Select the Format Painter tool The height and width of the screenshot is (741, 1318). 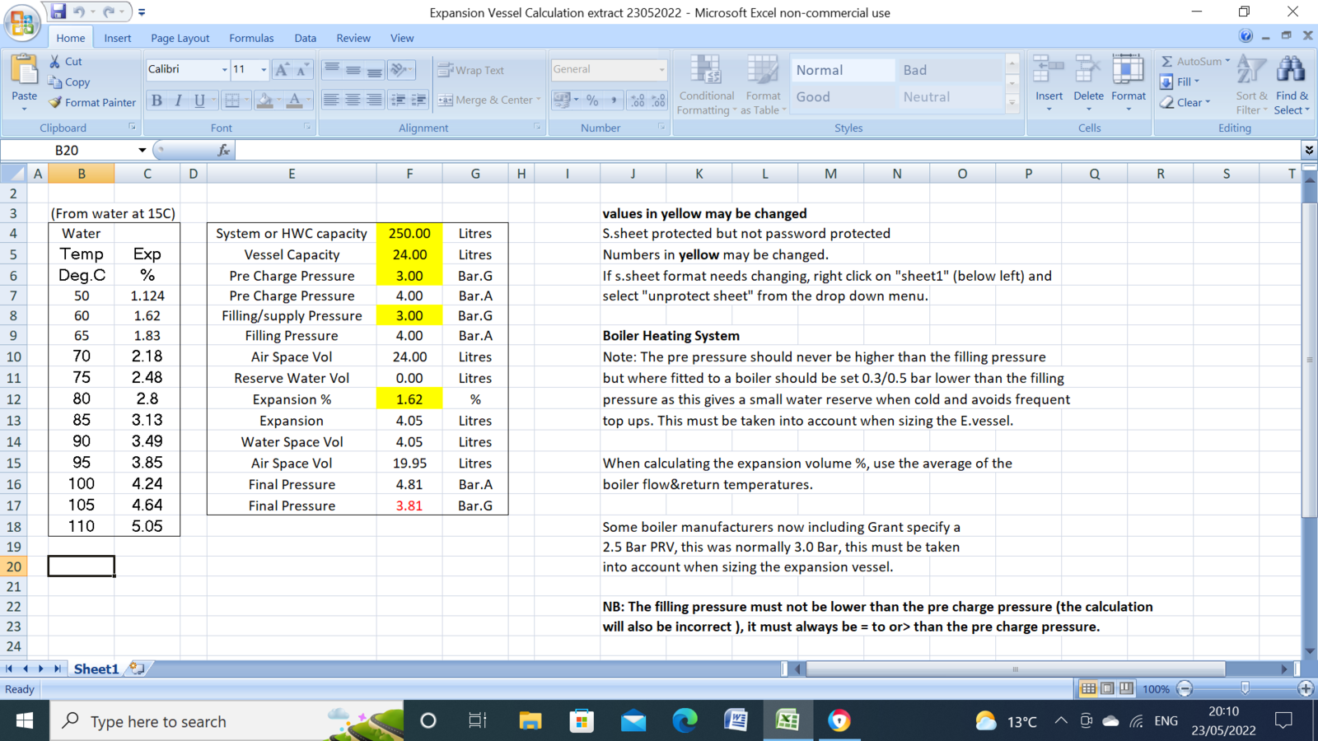coord(91,103)
